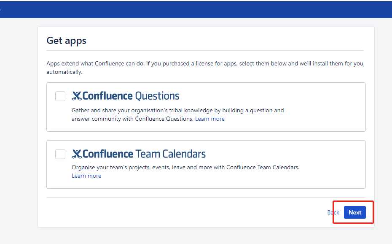This screenshot has height=244, width=392.
Task: Open Learn more link under Team Calendars
Action: point(86,176)
